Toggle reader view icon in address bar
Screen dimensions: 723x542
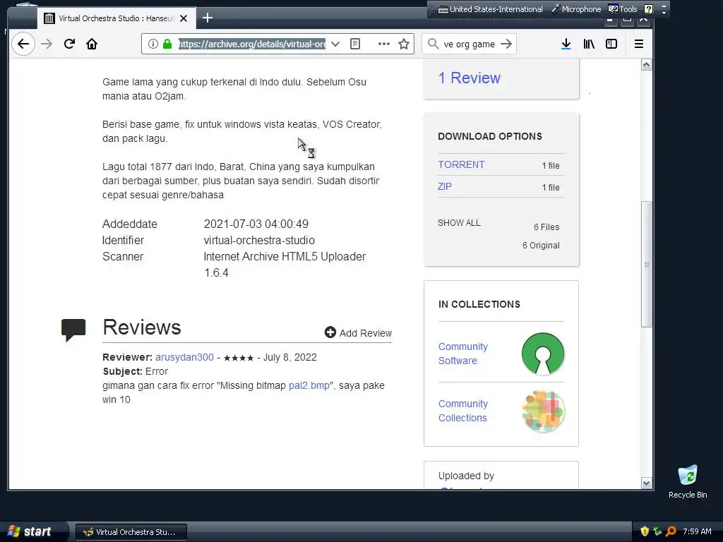tap(355, 44)
